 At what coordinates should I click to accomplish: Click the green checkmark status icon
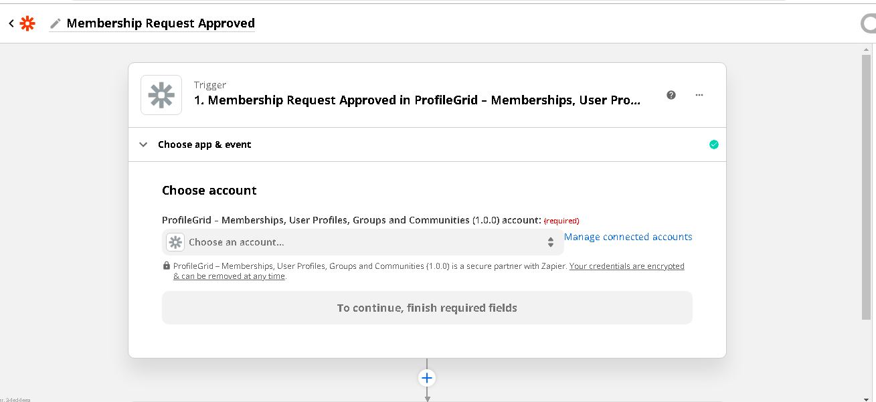(x=714, y=144)
